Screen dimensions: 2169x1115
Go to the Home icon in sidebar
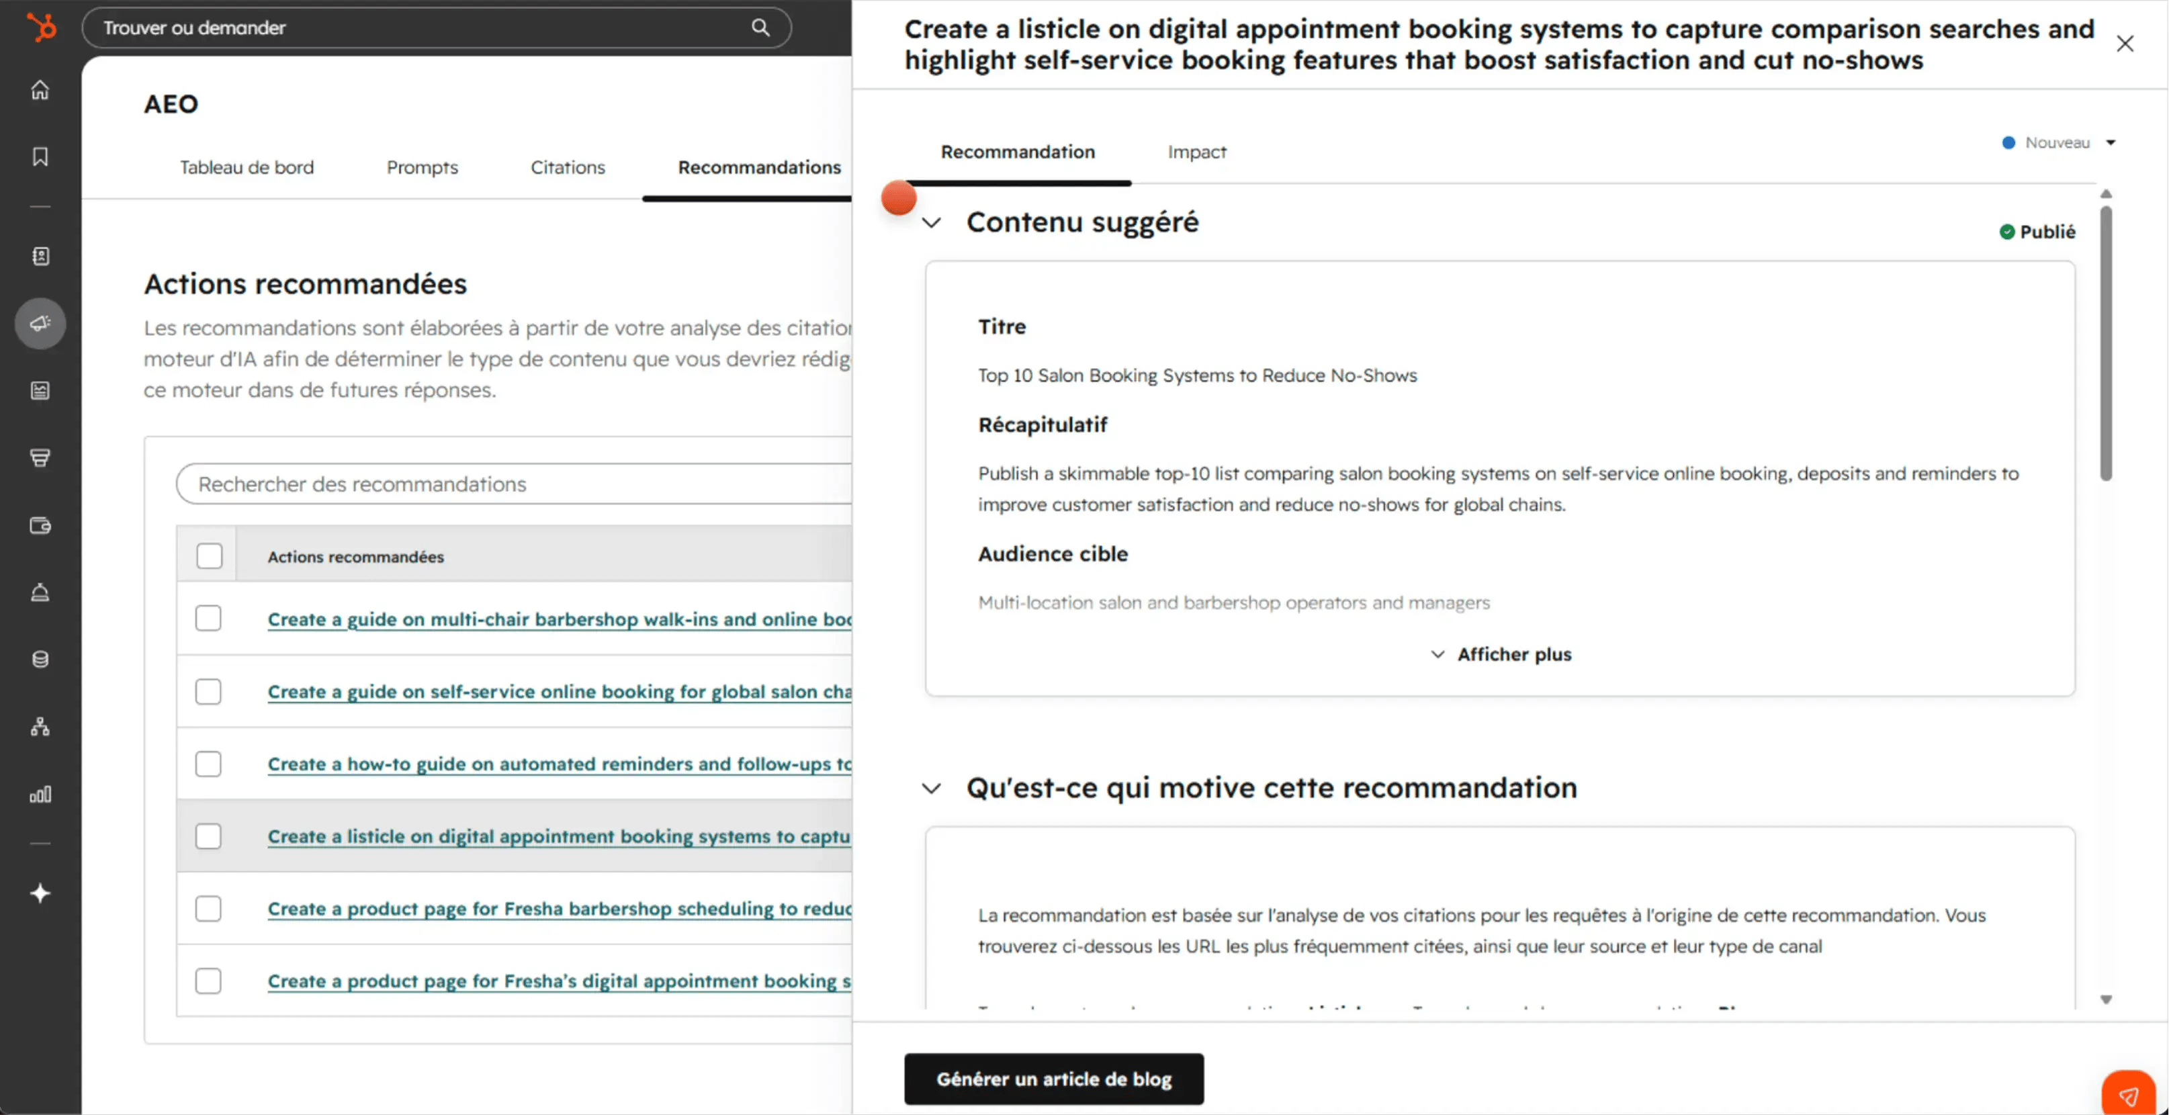click(x=40, y=89)
